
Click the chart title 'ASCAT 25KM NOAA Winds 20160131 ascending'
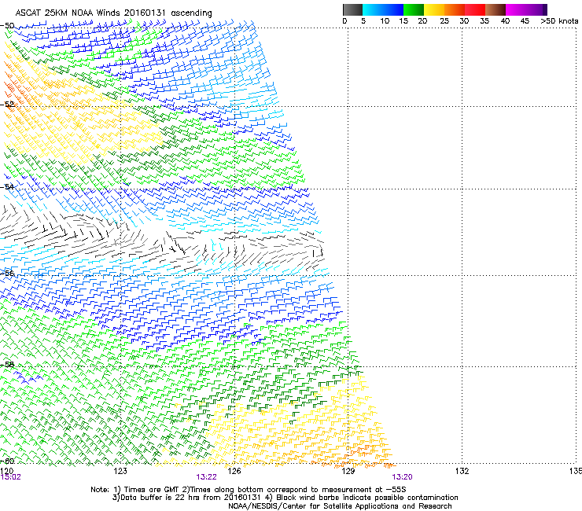(113, 13)
